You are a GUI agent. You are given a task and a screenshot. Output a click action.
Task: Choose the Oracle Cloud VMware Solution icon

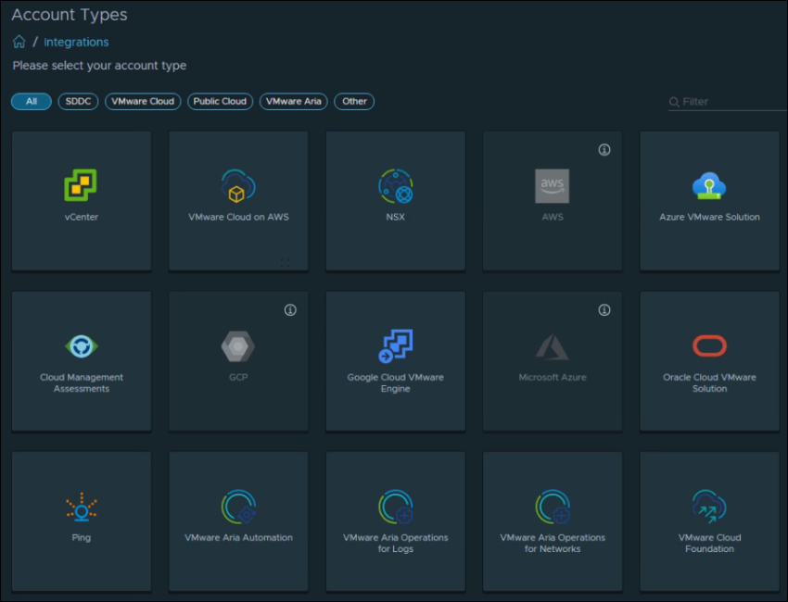[x=709, y=346]
